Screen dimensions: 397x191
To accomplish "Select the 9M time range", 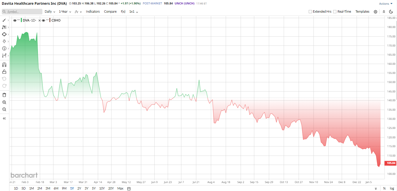I will pos(64,188).
